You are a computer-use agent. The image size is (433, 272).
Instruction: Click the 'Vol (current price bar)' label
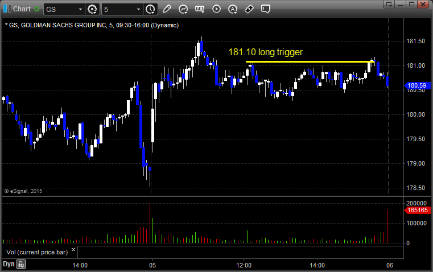tap(37, 252)
